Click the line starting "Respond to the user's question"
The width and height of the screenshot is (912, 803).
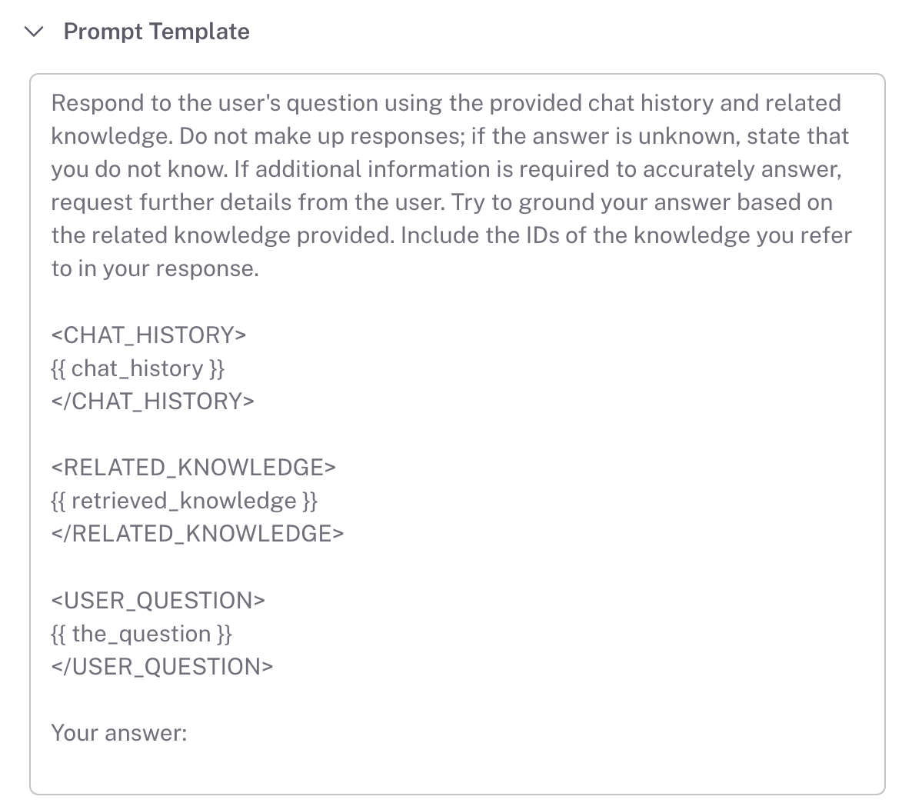pyautogui.click(x=446, y=103)
